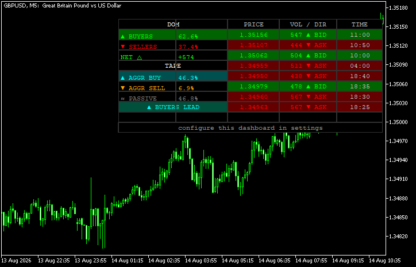Click the 14 Aug 09:15 time axis label
This screenshot has height=267, width=416.
click(348, 261)
